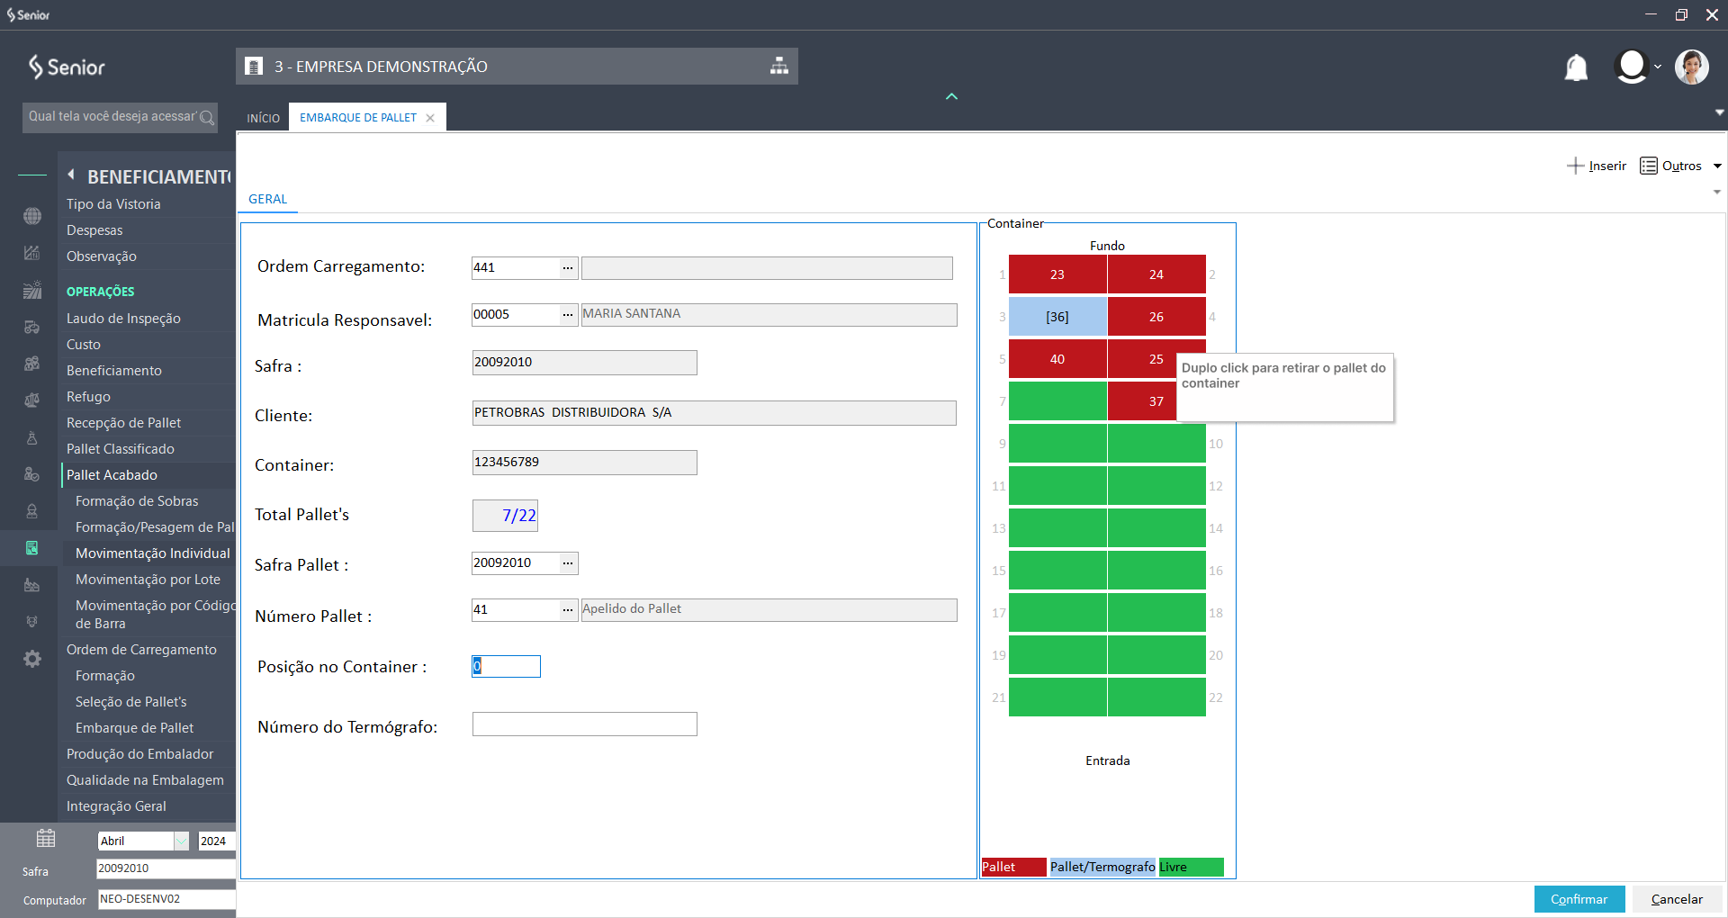Collapse the header panel with the up chevron

[x=951, y=96]
